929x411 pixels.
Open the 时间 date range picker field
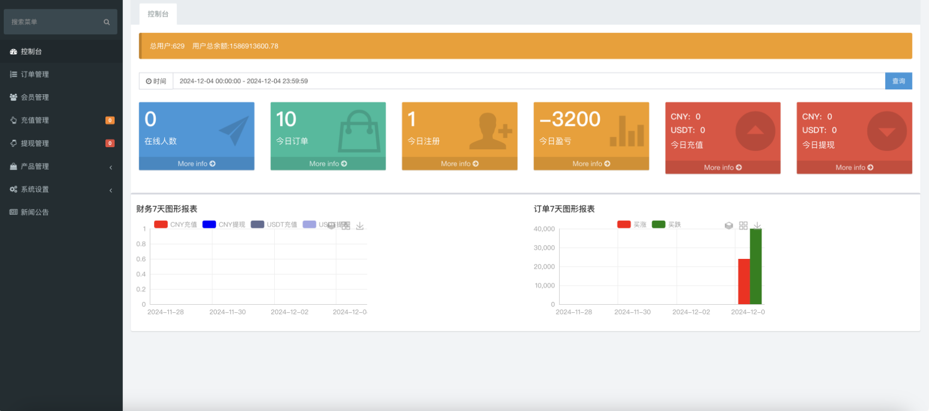(x=528, y=81)
